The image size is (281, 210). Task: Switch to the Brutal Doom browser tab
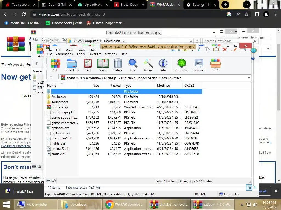(130, 5)
